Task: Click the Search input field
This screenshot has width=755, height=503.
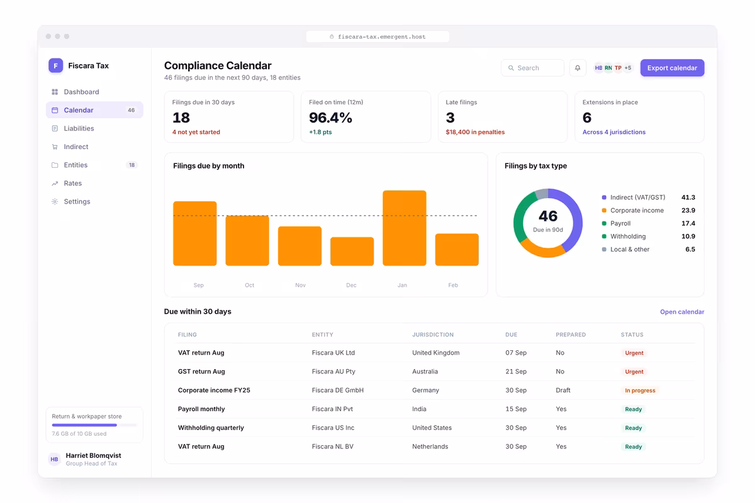Action: click(532, 68)
